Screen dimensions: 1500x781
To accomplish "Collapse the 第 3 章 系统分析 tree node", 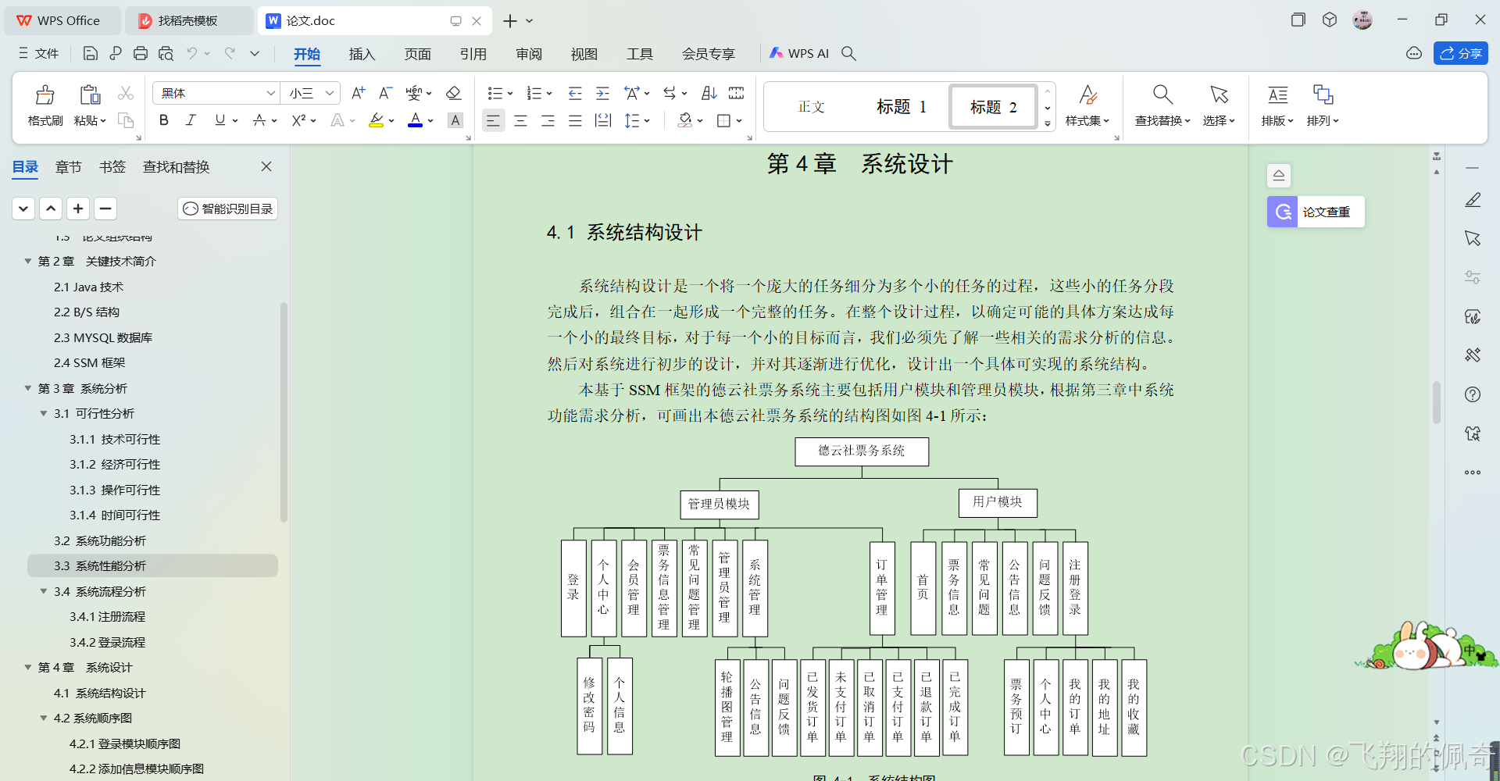I will point(28,388).
